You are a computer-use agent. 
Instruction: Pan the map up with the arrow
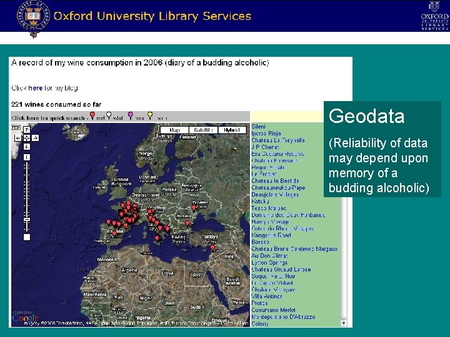[x=27, y=130]
